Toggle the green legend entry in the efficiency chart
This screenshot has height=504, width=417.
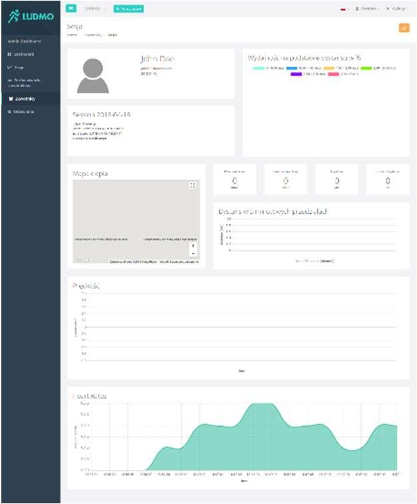(378, 68)
